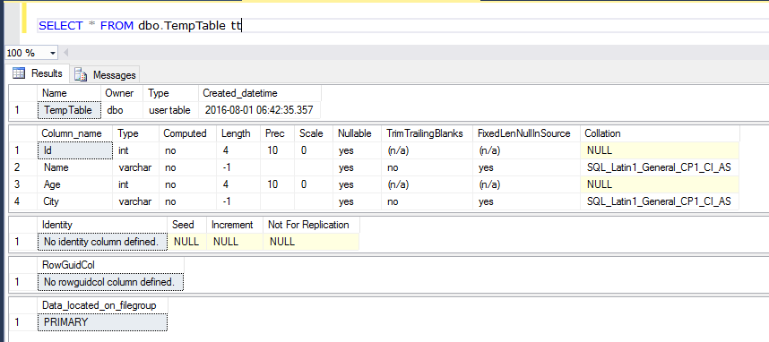Screen dimensions: 769x342
Task: Click the Scale column header
Action: coord(314,133)
